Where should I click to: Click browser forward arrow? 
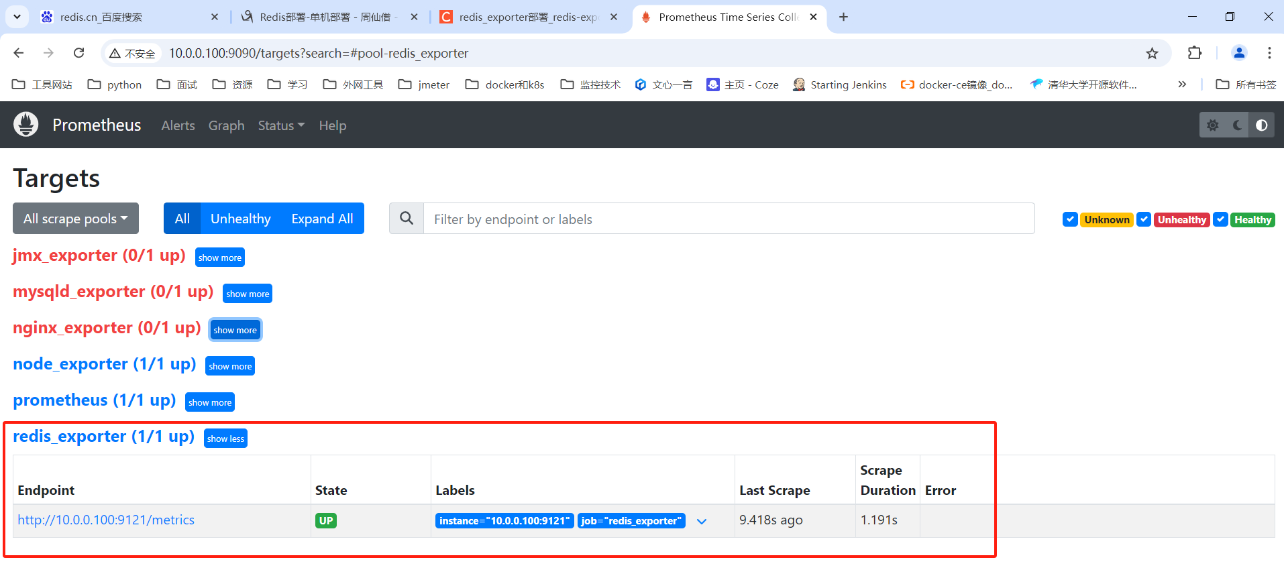pyautogui.click(x=48, y=53)
